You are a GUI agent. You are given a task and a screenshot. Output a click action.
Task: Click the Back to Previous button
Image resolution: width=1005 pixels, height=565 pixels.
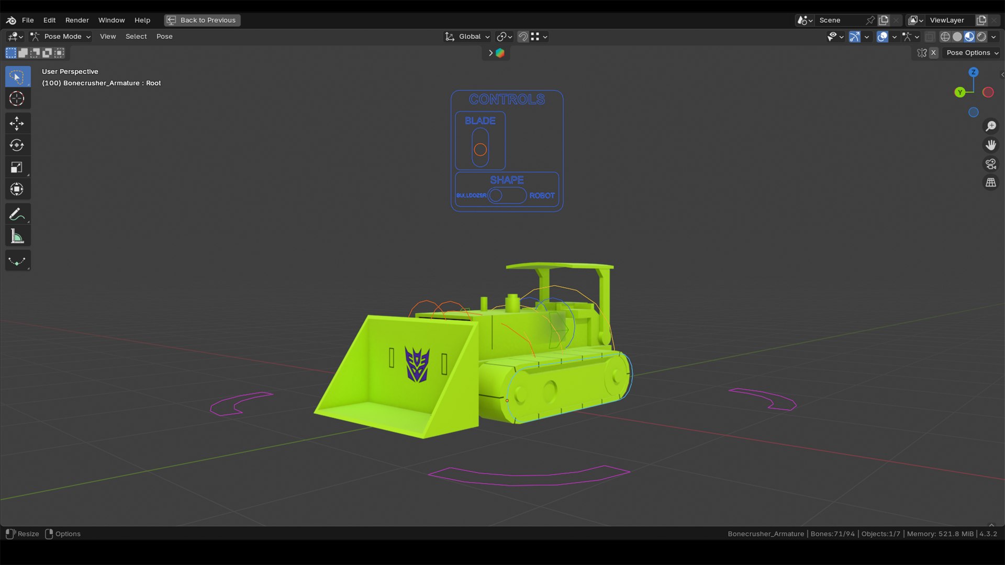point(203,20)
